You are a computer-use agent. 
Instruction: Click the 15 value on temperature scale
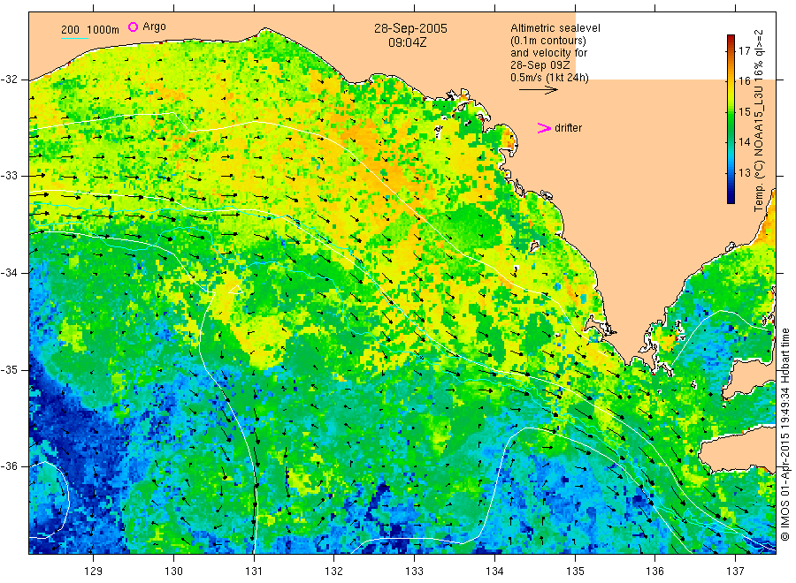click(x=744, y=111)
